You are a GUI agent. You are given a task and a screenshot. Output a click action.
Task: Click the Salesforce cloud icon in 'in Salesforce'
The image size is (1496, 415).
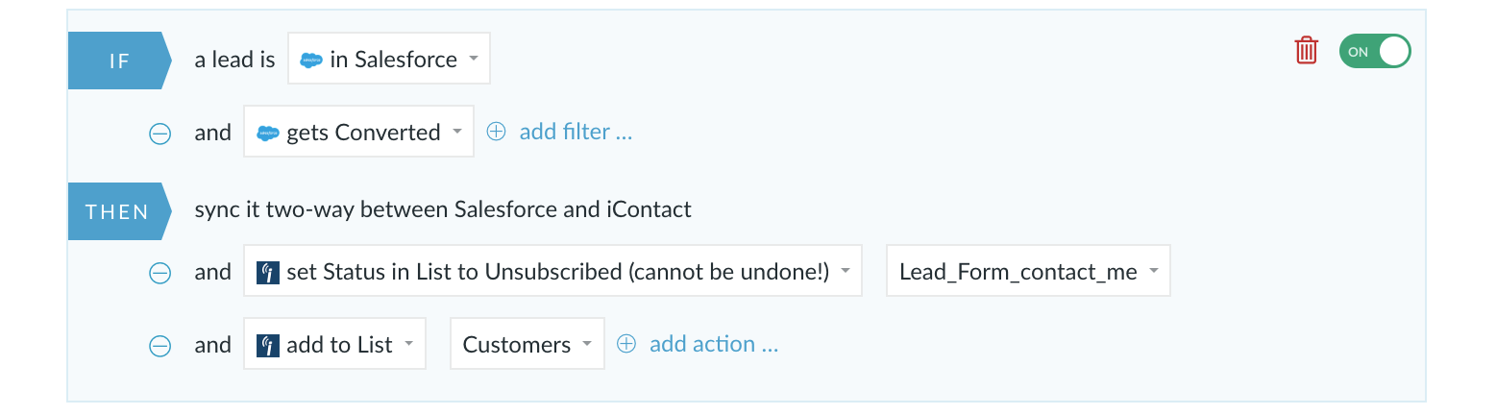pyautogui.click(x=311, y=60)
